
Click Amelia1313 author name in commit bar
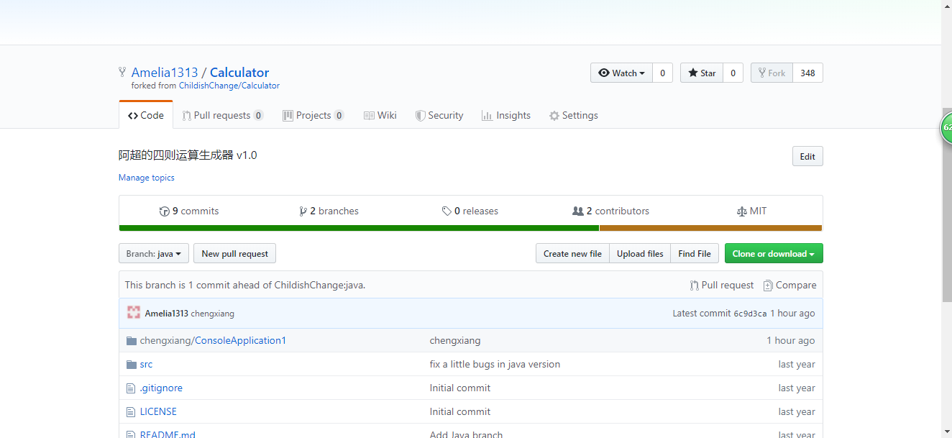tap(166, 314)
